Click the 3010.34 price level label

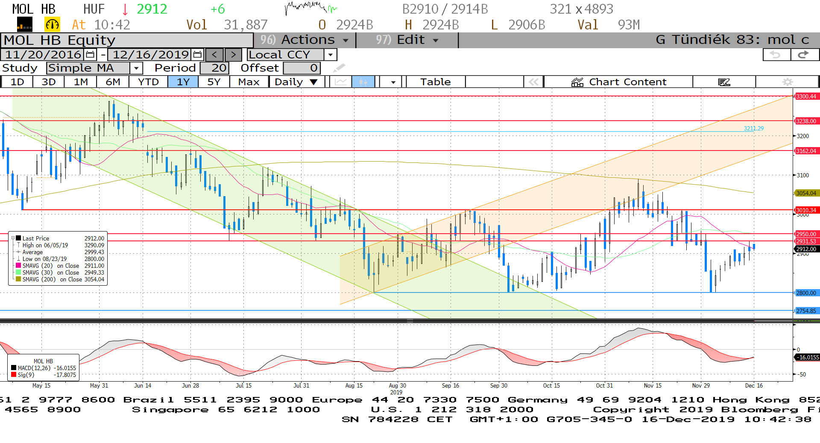[806, 210]
